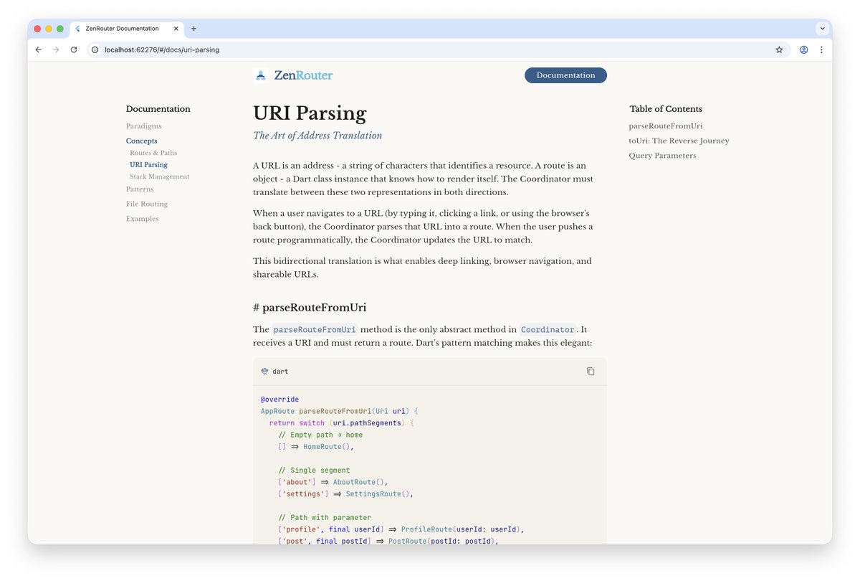
Task: Click the Table of Contents heading
Action: pos(666,109)
